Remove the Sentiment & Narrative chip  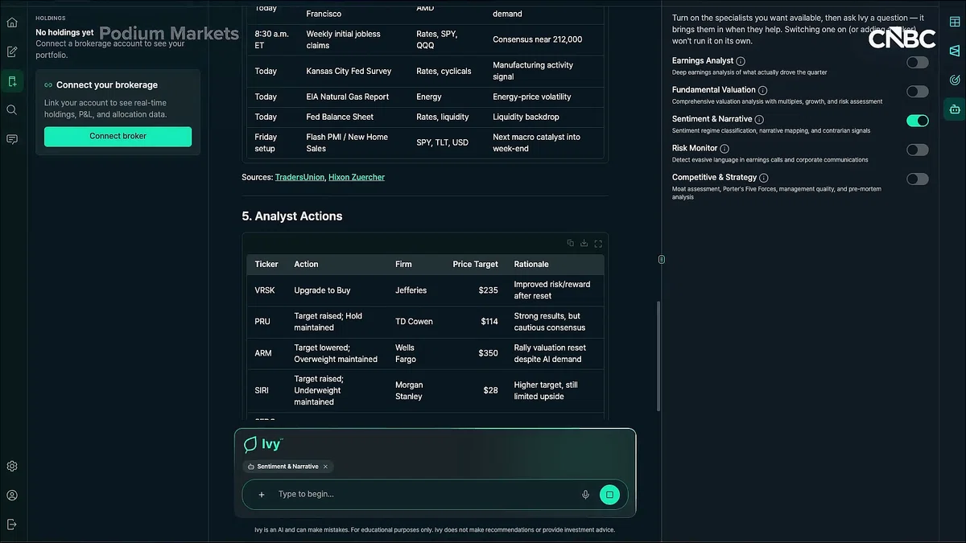pyautogui.click(x=325, y=467)
